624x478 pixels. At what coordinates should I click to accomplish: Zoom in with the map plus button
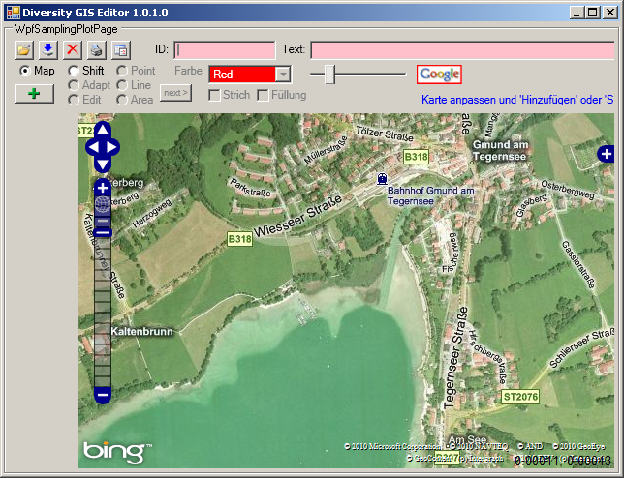click(103, 187)
